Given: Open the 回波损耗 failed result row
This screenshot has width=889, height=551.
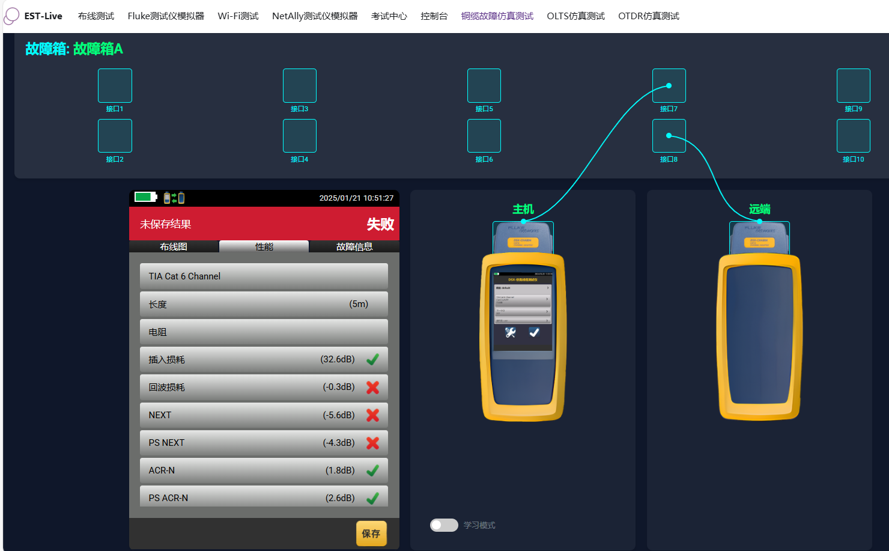Looking at the screenshot, I should 264,387.
